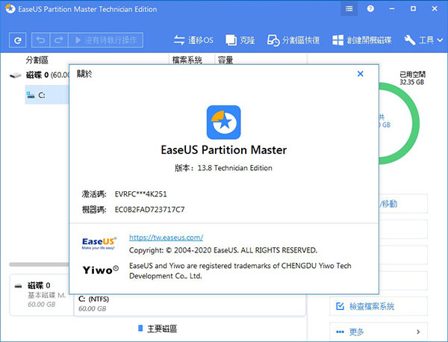Create bootable disk (創建開機磁碟)
This screenshot has height=342, width=448.
(361, 40)
